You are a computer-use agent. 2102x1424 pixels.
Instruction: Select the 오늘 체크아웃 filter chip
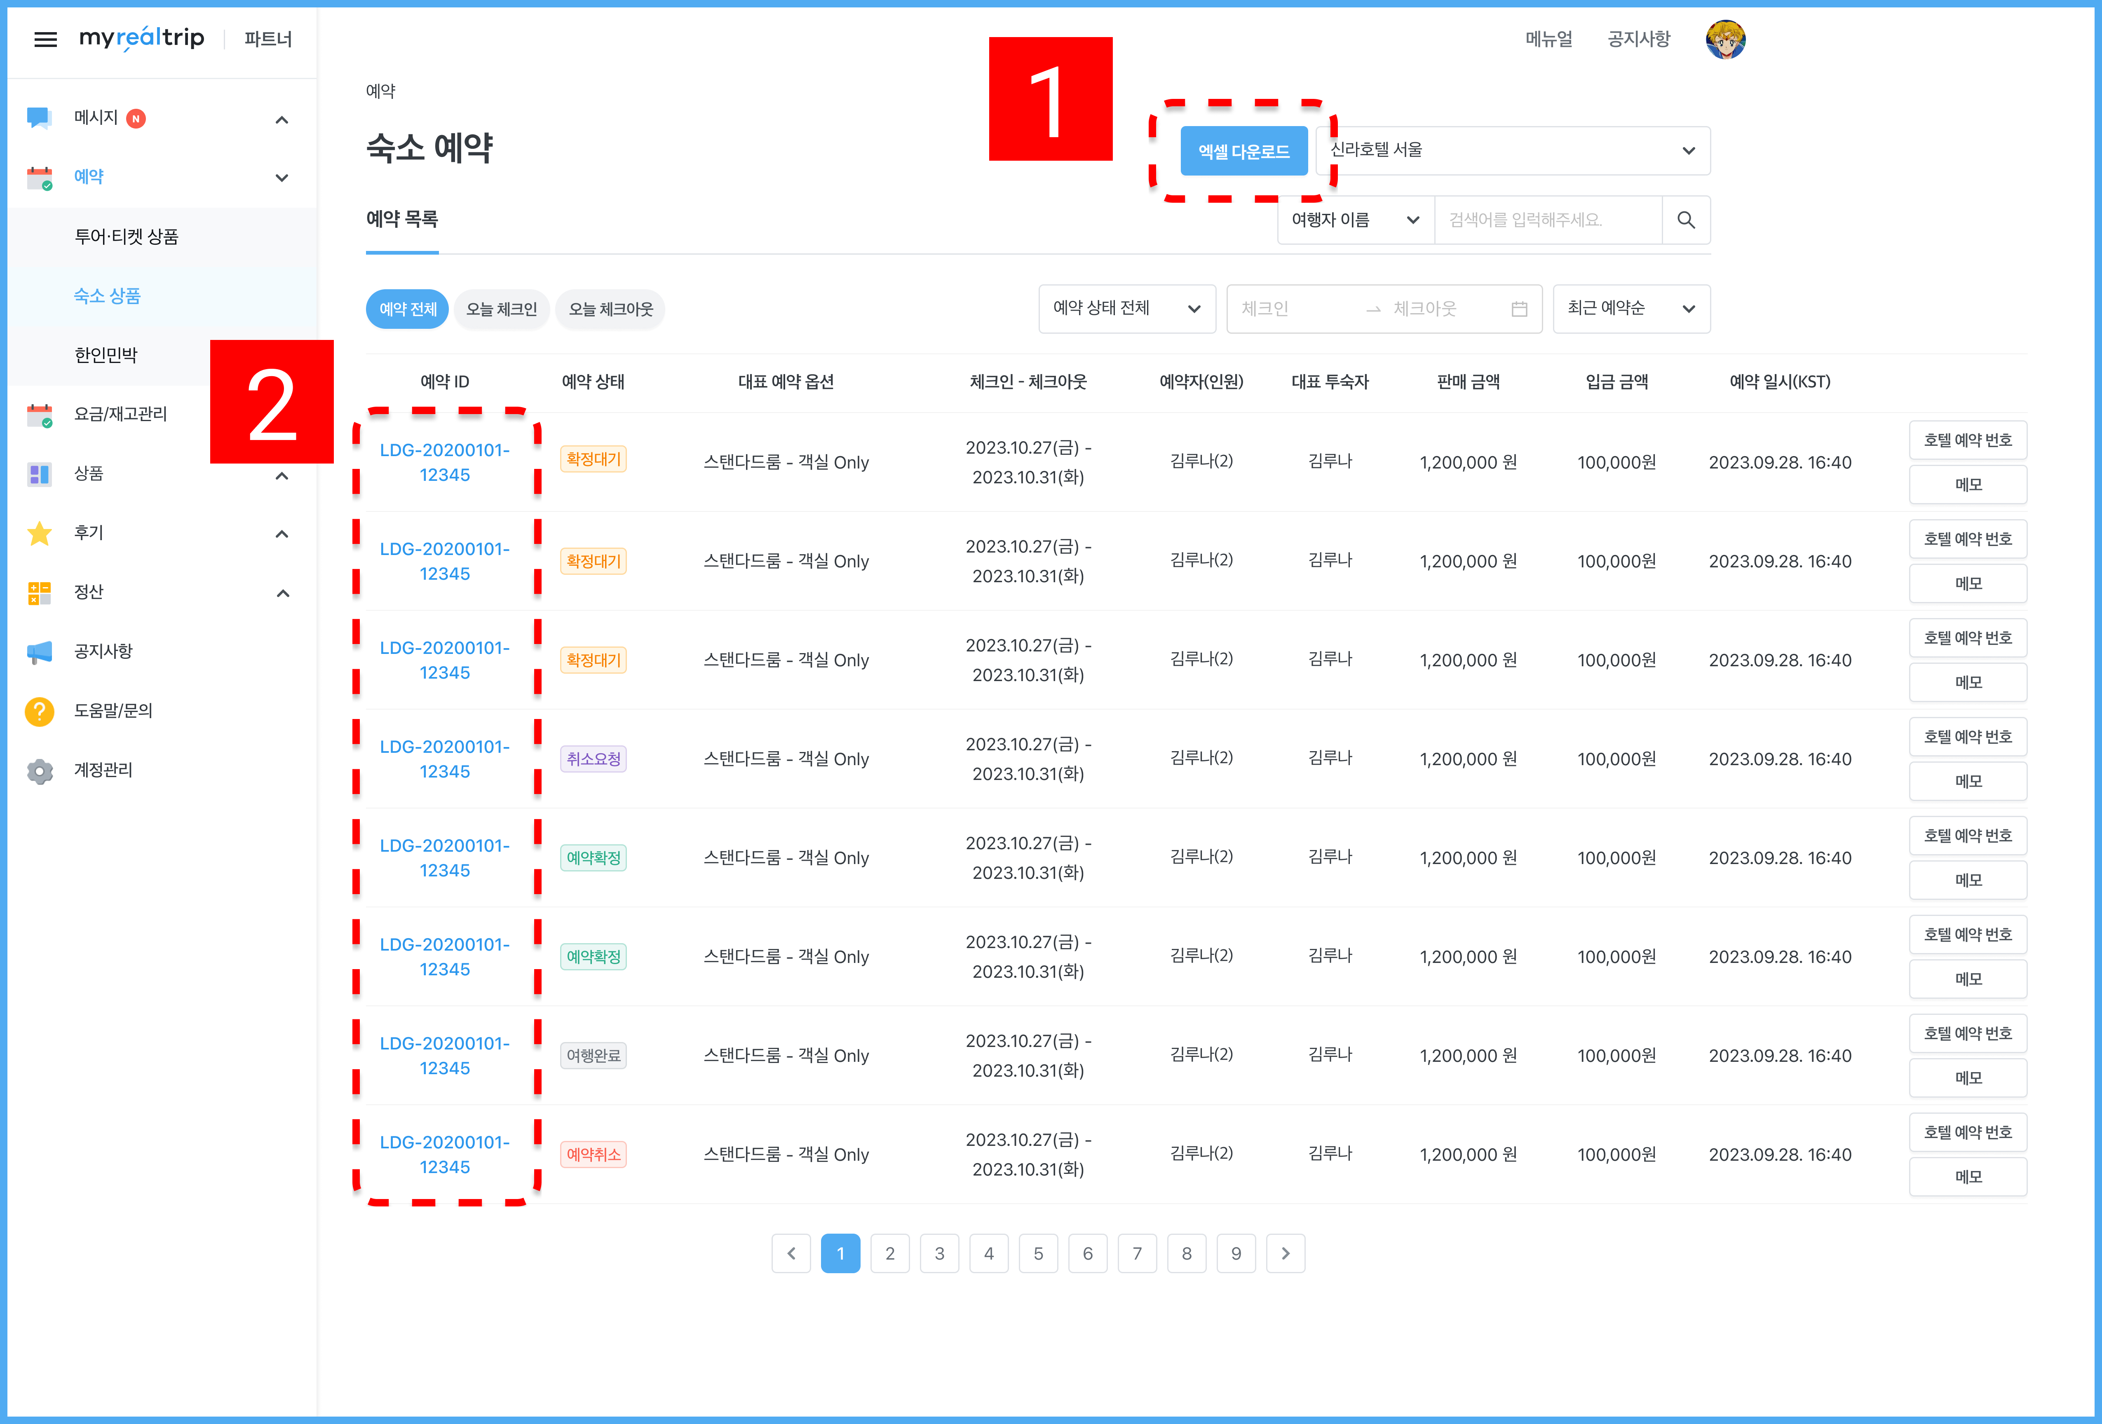pos(610,309)
